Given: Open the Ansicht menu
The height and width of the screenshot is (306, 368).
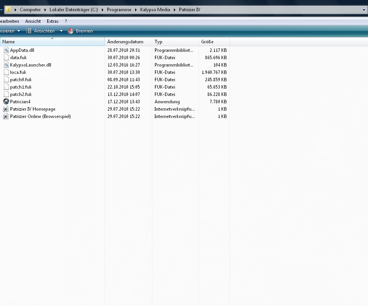Looking at the screenshot, I should (x=33, y=21).
